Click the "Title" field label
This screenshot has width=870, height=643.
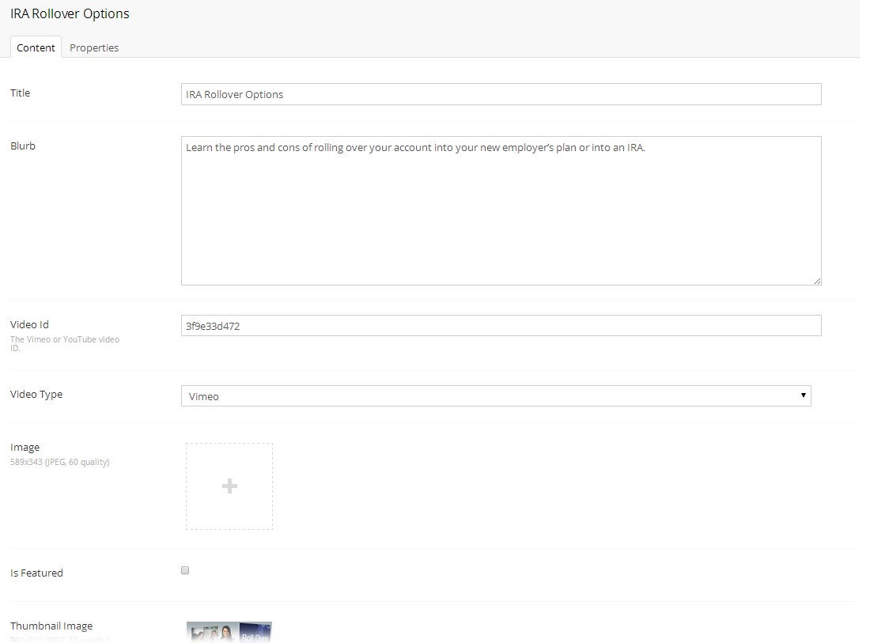click(20, 93)
